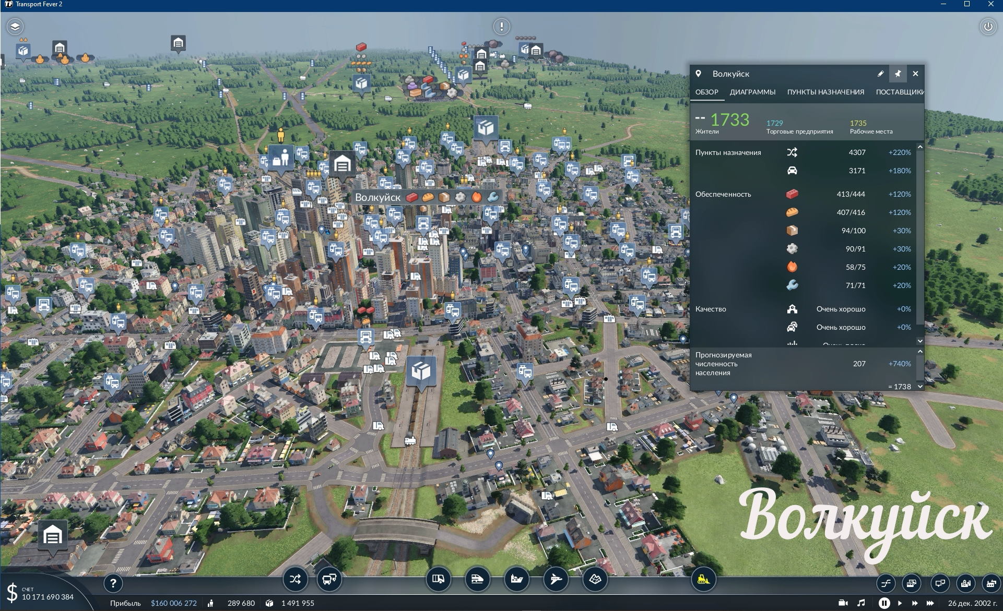1003x611 pixels.
Task: Set game to normal play speed
Action: coord(900,603)
